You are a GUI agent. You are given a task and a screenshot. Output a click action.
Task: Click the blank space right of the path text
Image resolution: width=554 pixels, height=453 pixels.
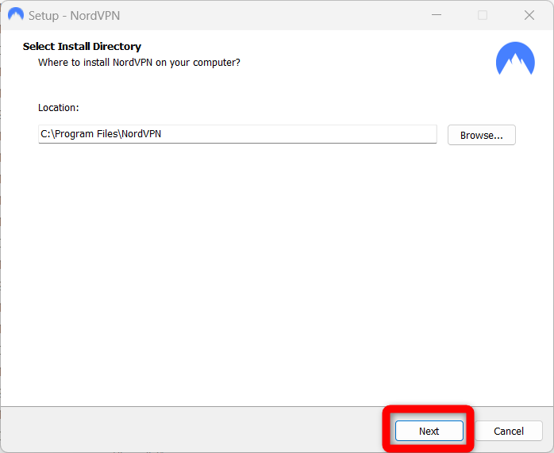point(302,134)
